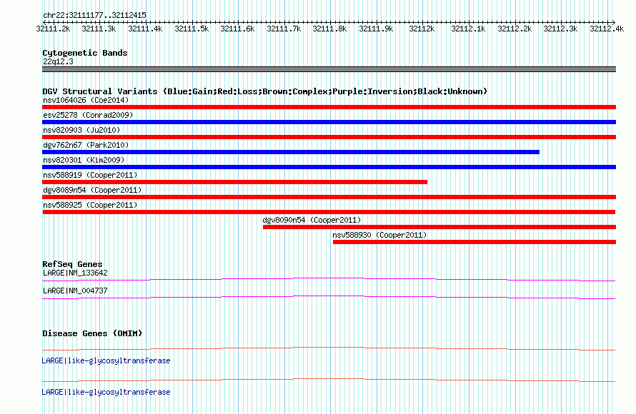Screen dimensions: 636x414
Task: Click the dgv8089n54 (Cooper2011) red bar
Action: click(329, 197)
